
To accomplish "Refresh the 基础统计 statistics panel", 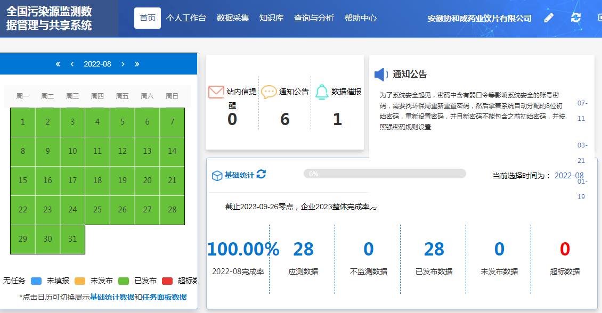I will click(261, 175).
